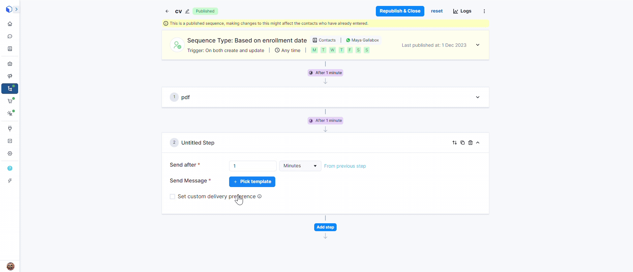The width and height of the screenshot is (633, 272).
Task: Open home from the sidebar
Action: tap(10, 24)
